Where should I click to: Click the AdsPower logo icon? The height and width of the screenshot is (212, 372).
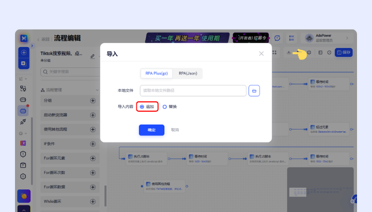click(24, 38)
